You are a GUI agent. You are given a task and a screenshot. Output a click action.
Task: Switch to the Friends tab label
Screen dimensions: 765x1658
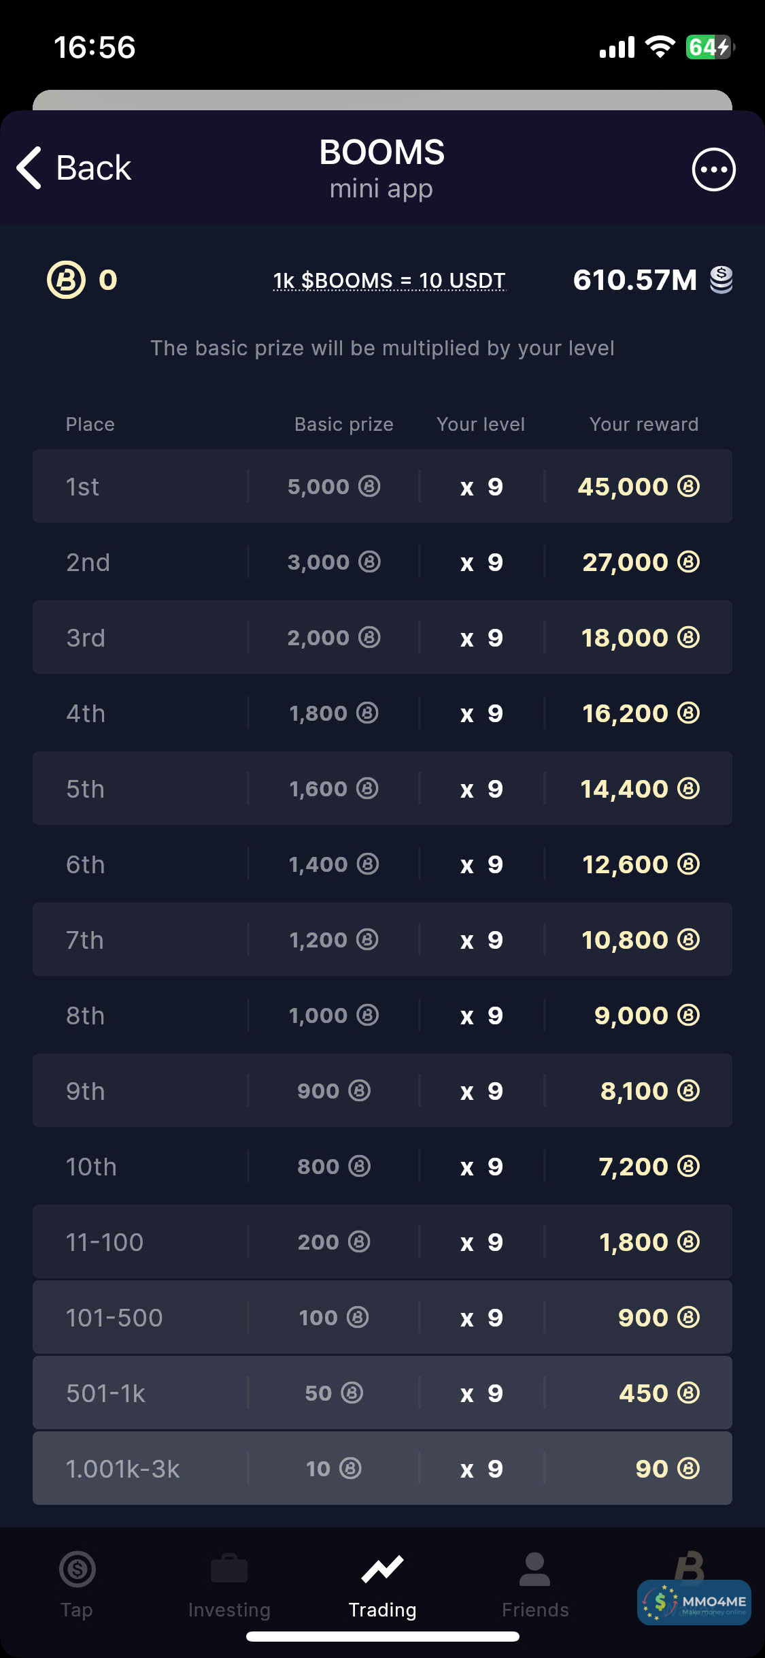coord(535,1610)
